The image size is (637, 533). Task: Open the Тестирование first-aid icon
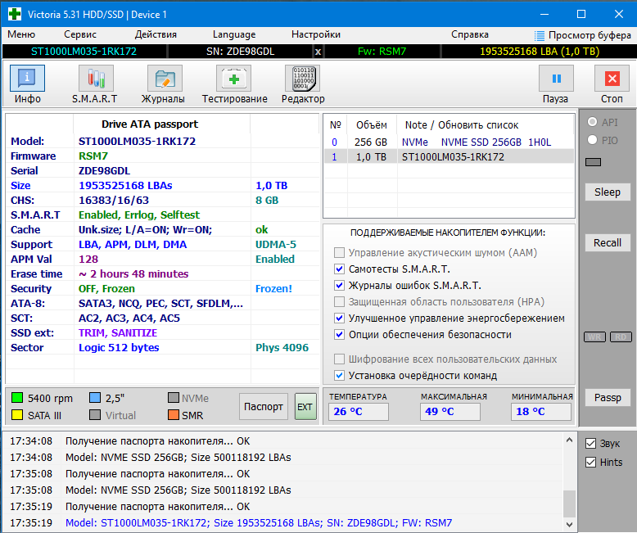point(233,78)
